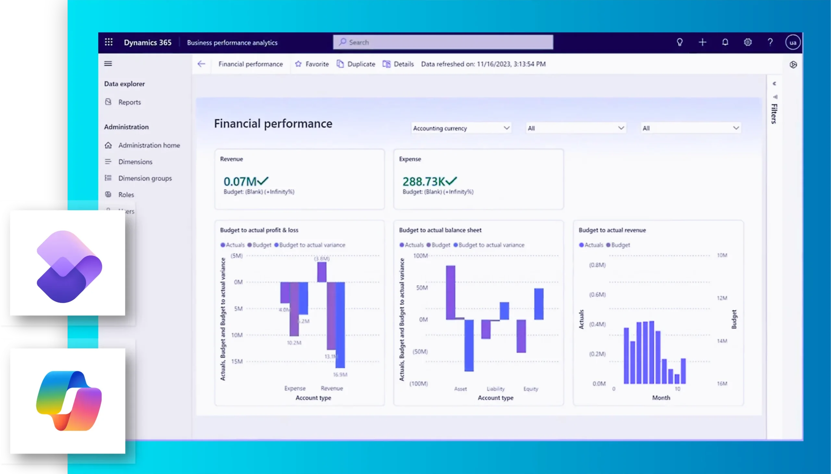Click 'Budget to actual revenue' title

[x=612, y=230]
